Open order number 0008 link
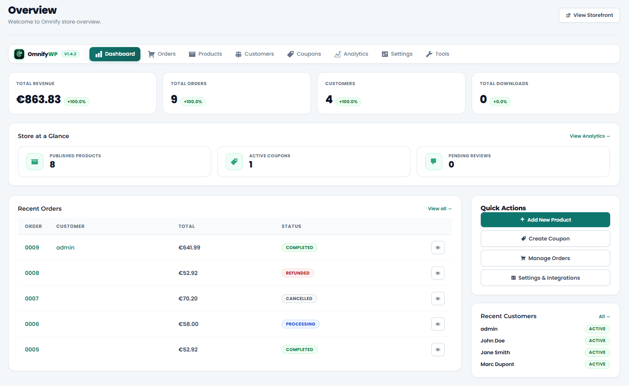Viewport: 629px width, 386px height. pos(32,273)
